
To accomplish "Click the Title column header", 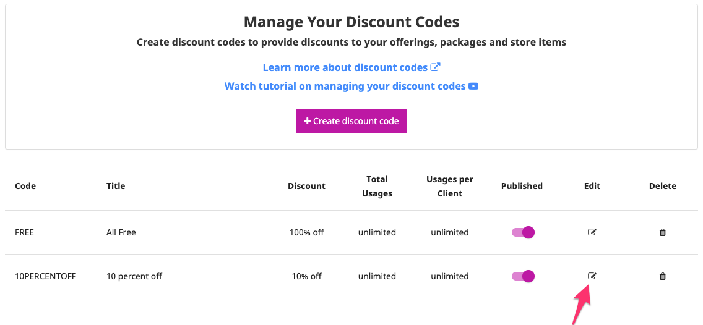I will (116, 186).
